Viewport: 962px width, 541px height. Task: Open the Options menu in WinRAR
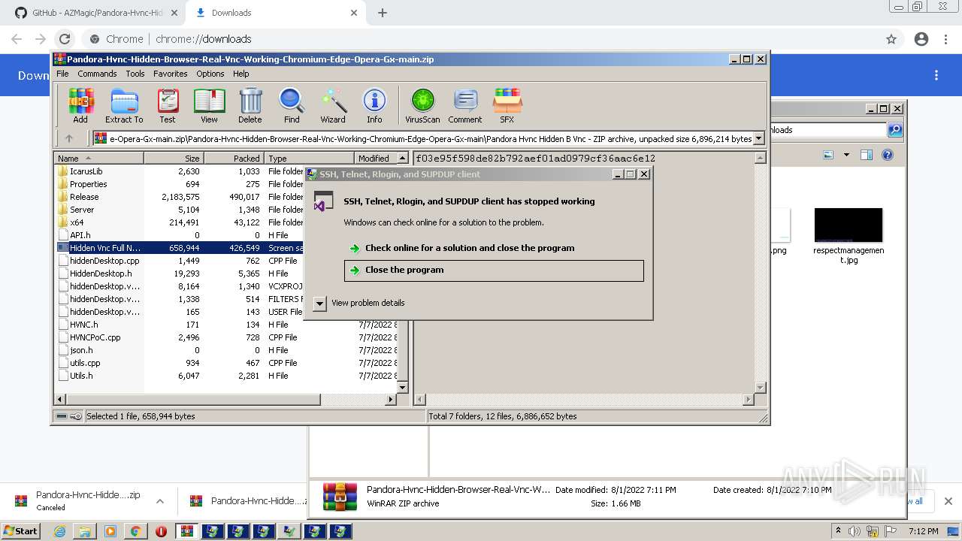(210, 74)
